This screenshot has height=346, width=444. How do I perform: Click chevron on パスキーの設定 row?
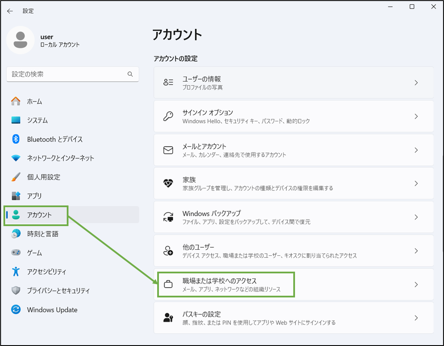pyautogui.click(x=416, y=318)
